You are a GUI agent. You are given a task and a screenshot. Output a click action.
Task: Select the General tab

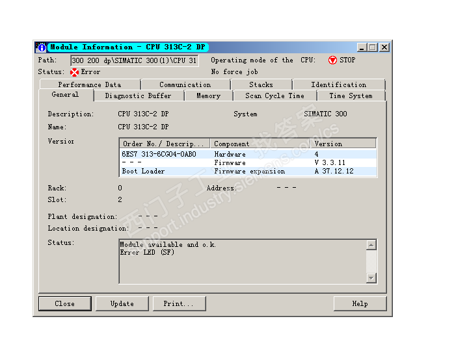[x=66, y=95]
